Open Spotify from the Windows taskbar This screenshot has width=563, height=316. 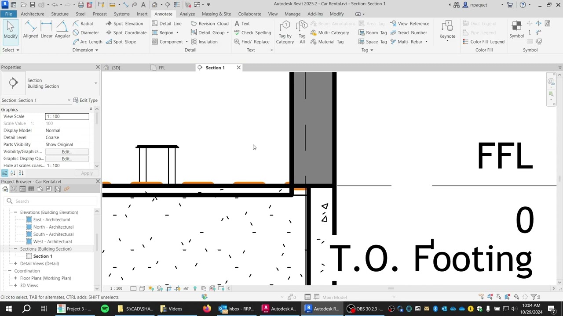click(x=105, y=309)
